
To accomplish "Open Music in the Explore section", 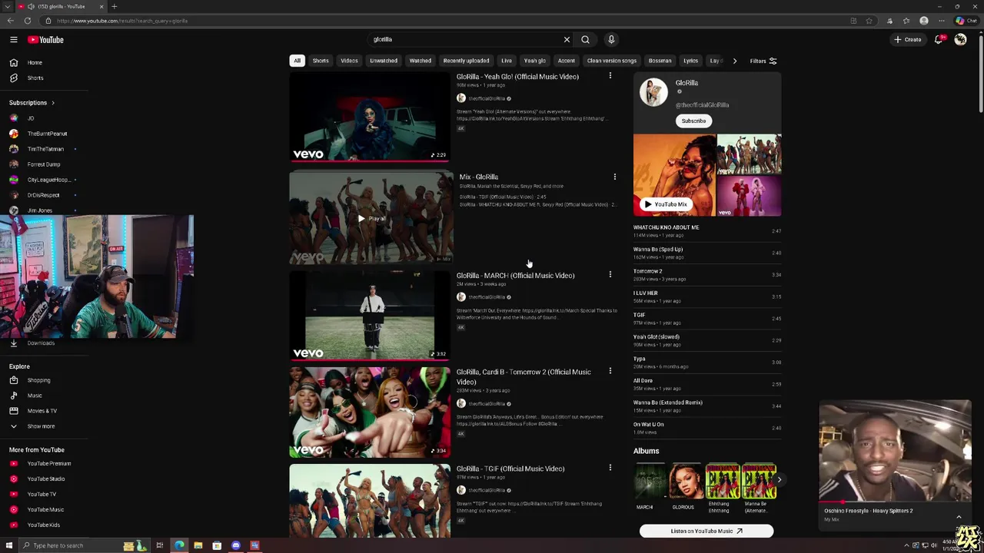I will (35, 396).
